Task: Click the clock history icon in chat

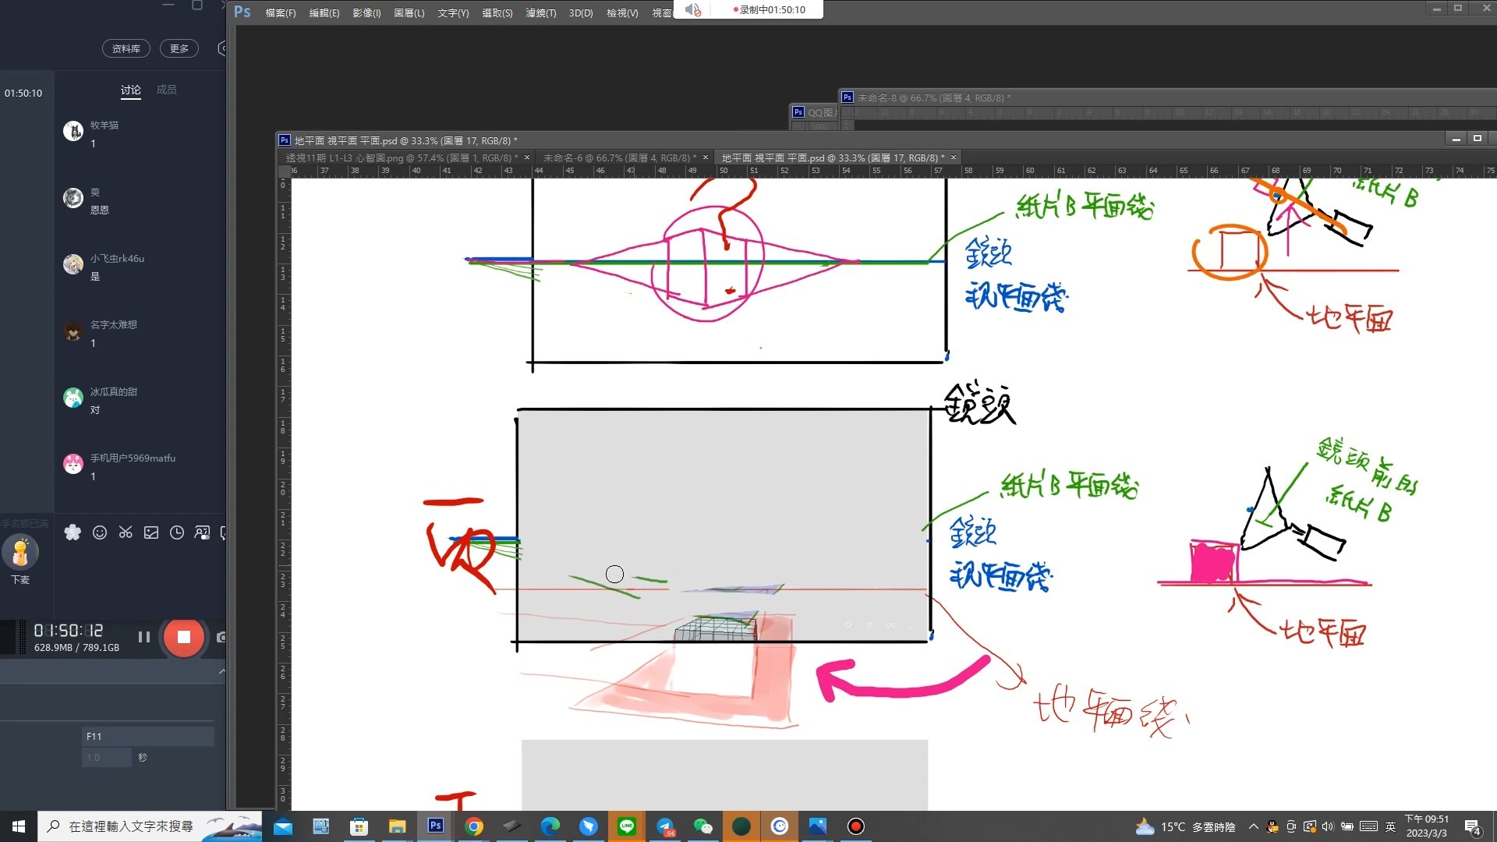Action: (x=177, y=532)
